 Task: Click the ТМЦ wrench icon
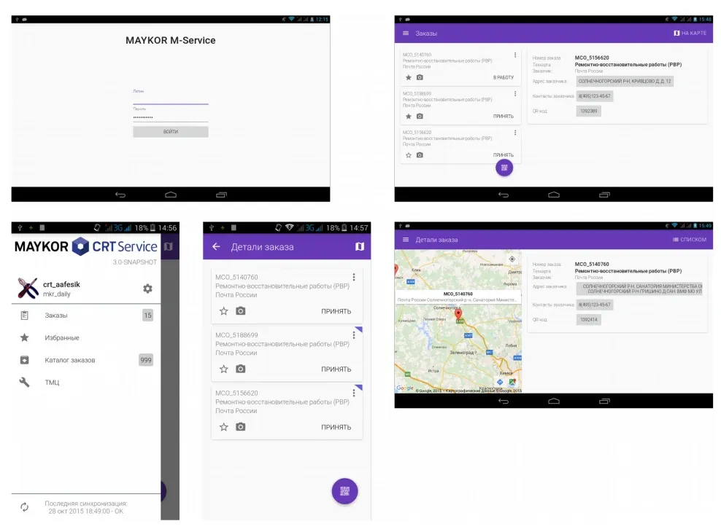[24, 382]
